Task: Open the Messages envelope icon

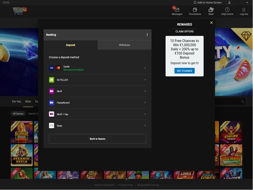Action: 177,10
